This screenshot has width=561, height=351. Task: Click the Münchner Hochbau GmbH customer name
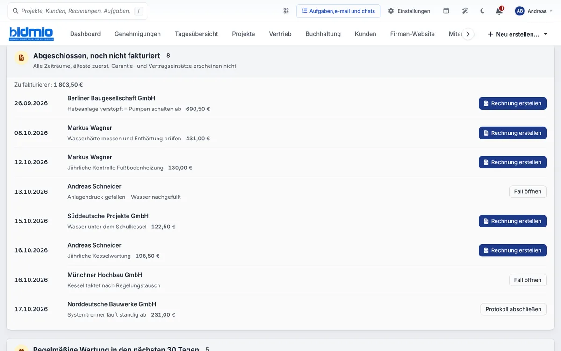pos(105,275)
